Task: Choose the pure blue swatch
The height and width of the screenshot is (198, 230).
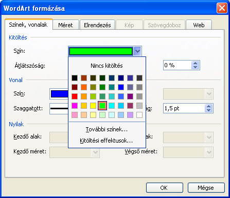Action: click(121, 87)
